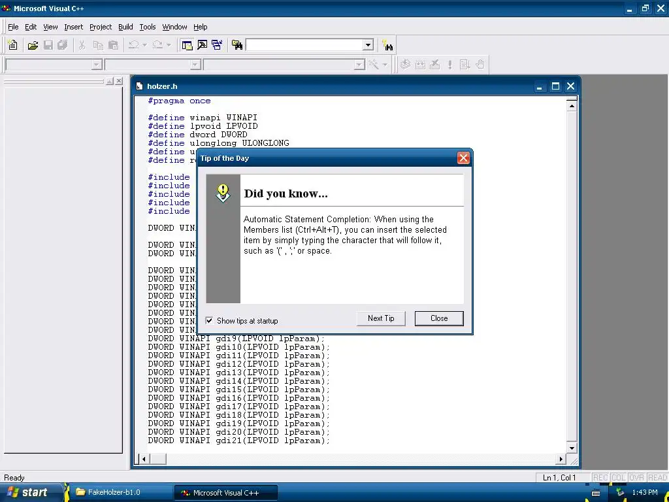Click the Cut scissors icon
This screenshot has width=669, height=502.
pyautogui.click(x=82, y=45)
